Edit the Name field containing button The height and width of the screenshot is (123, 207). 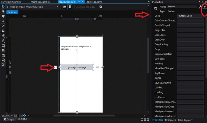tap(182, 7)
